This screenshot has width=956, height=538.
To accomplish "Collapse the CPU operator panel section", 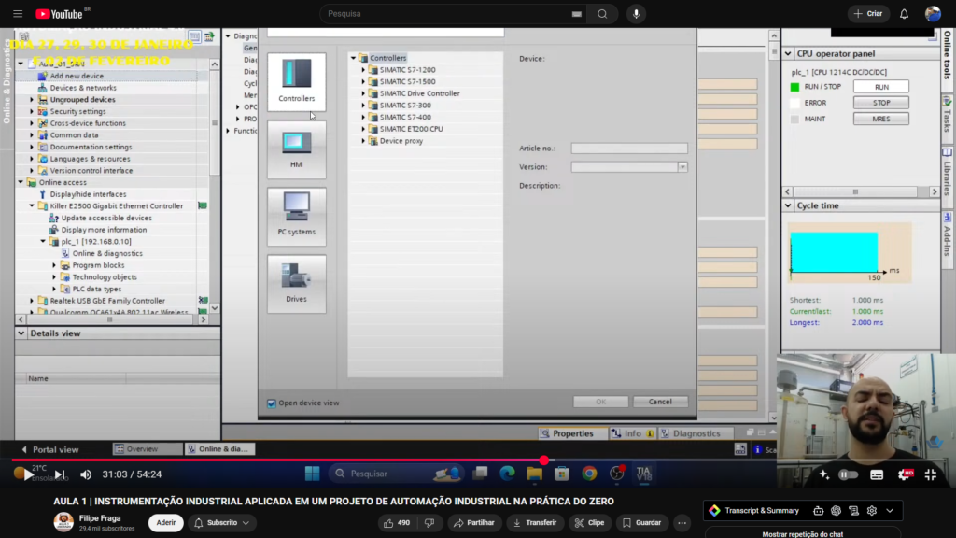I will (788, 53).
